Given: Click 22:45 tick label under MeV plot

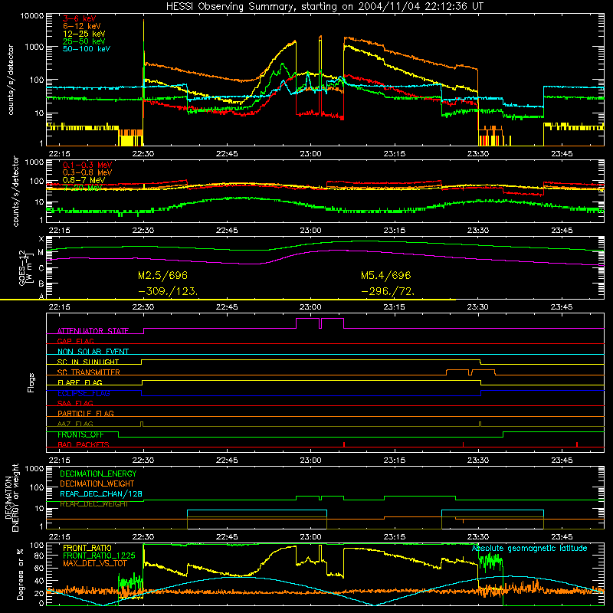Looking at the screenshot, I should tap(227, 231).
